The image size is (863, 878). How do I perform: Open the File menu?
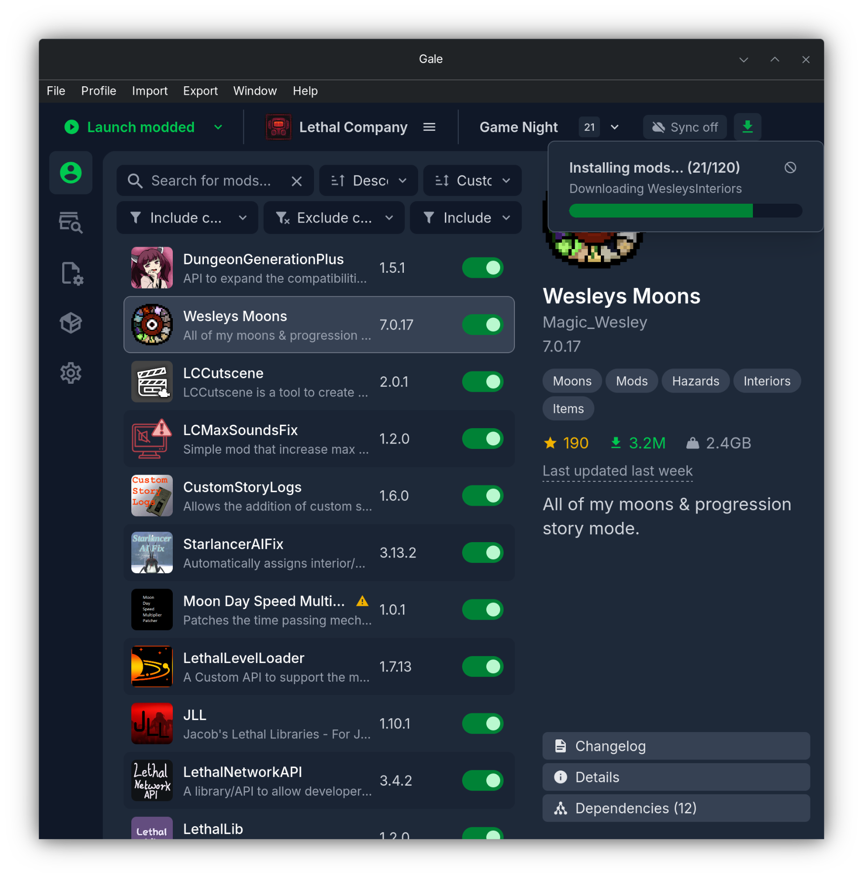(56, 91)
